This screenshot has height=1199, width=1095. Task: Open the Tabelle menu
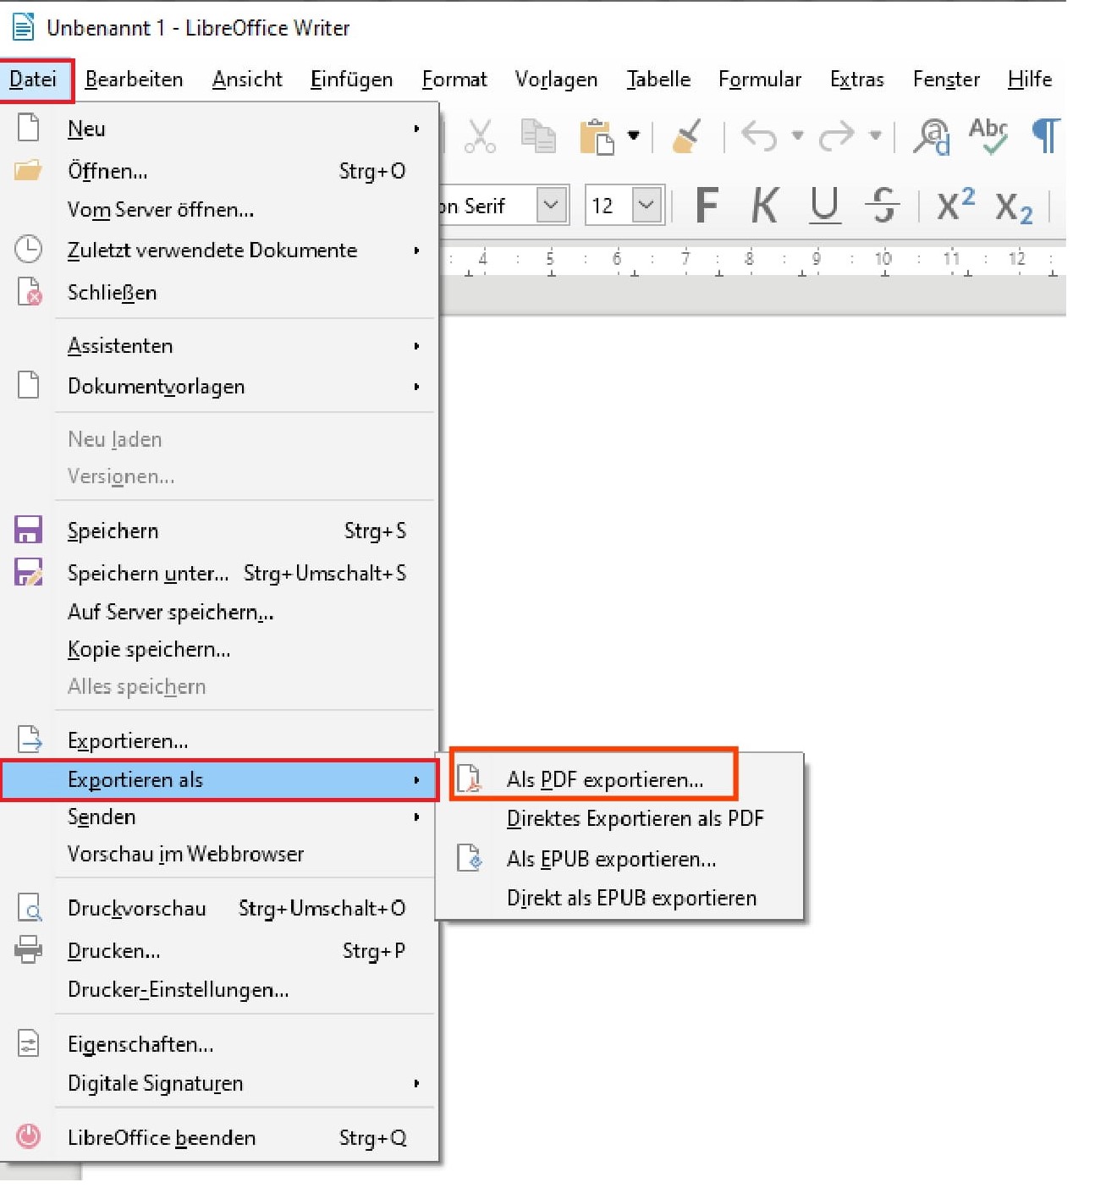coord(658,80)
